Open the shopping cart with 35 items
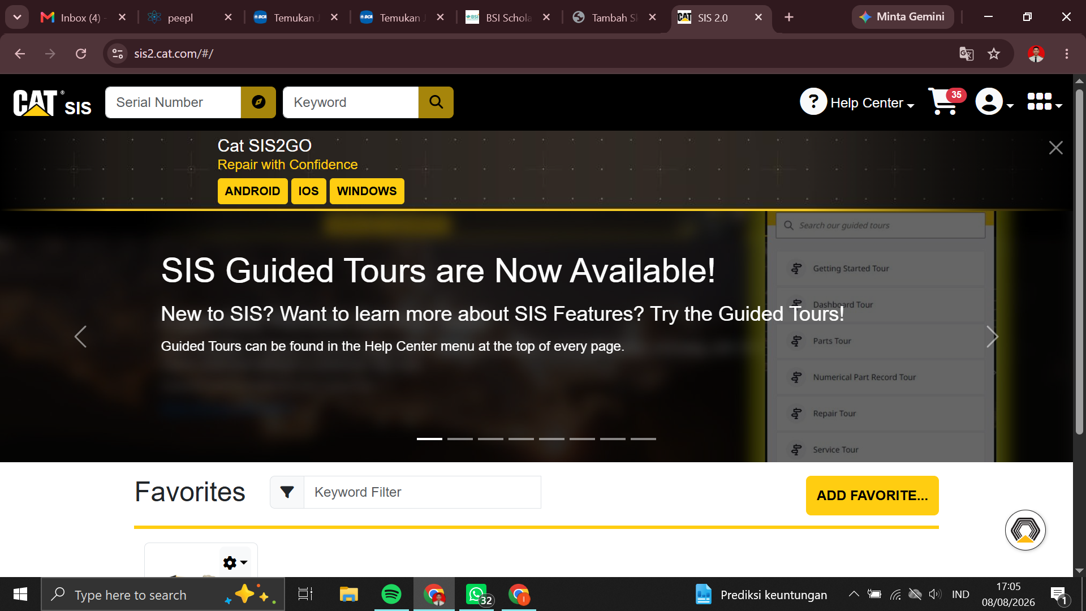 [946, 102]
